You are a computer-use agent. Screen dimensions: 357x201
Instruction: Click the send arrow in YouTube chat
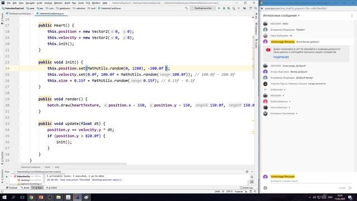click(350, 188)
